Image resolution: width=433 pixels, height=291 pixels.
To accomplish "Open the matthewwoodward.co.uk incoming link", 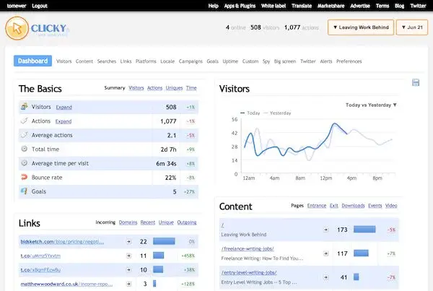I will pyautogui.click(x=66, y=284).
